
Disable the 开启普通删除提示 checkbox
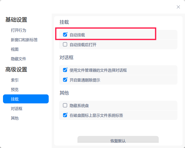(65, 80)
